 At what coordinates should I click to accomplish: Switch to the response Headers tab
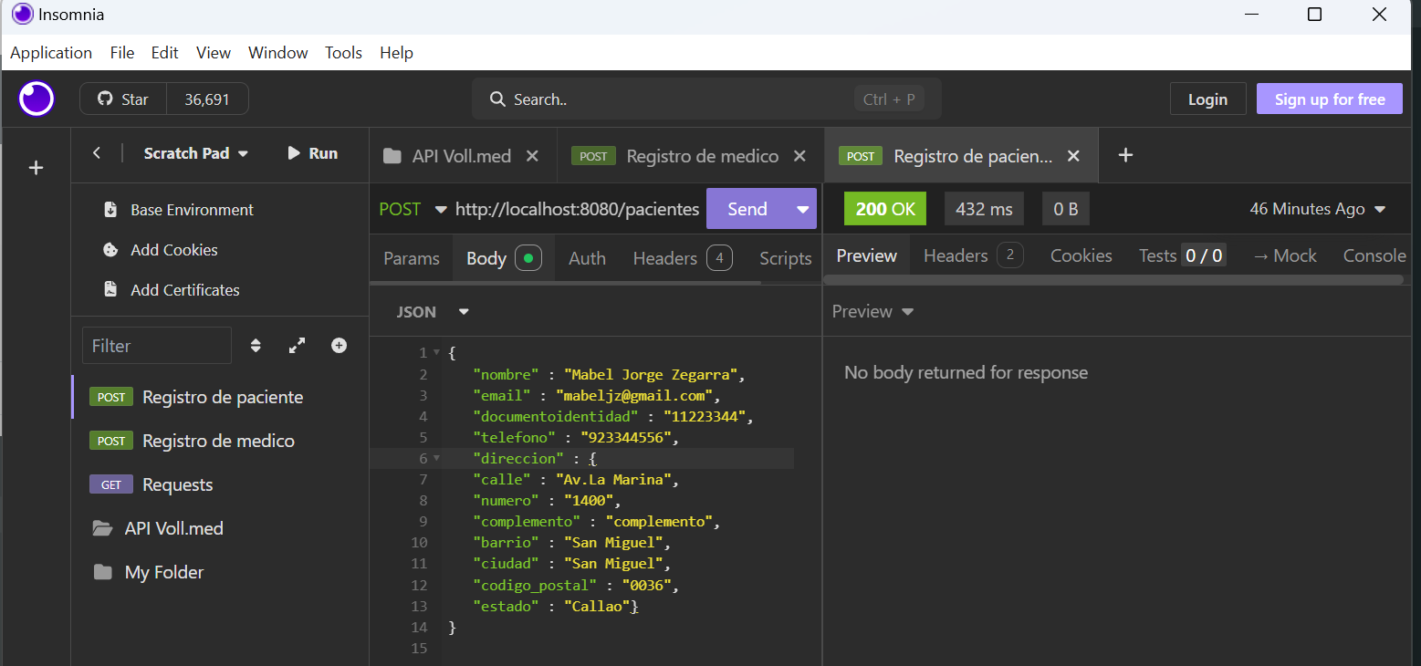point(973,255)
